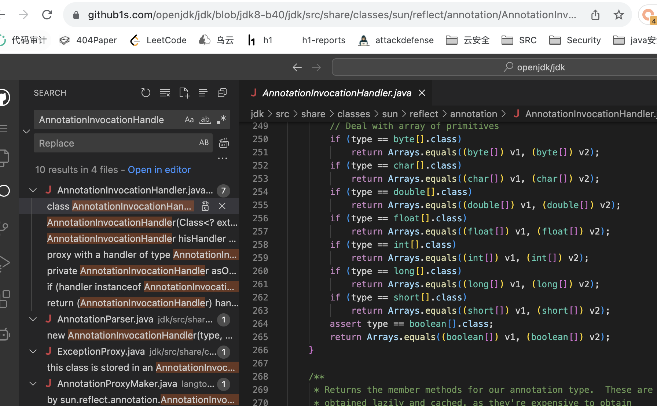Share this page from the address bar

595,15
